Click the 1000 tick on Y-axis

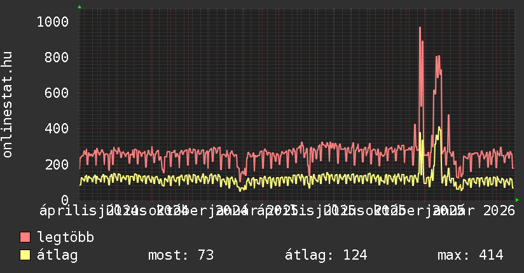(x=52, y=22)
